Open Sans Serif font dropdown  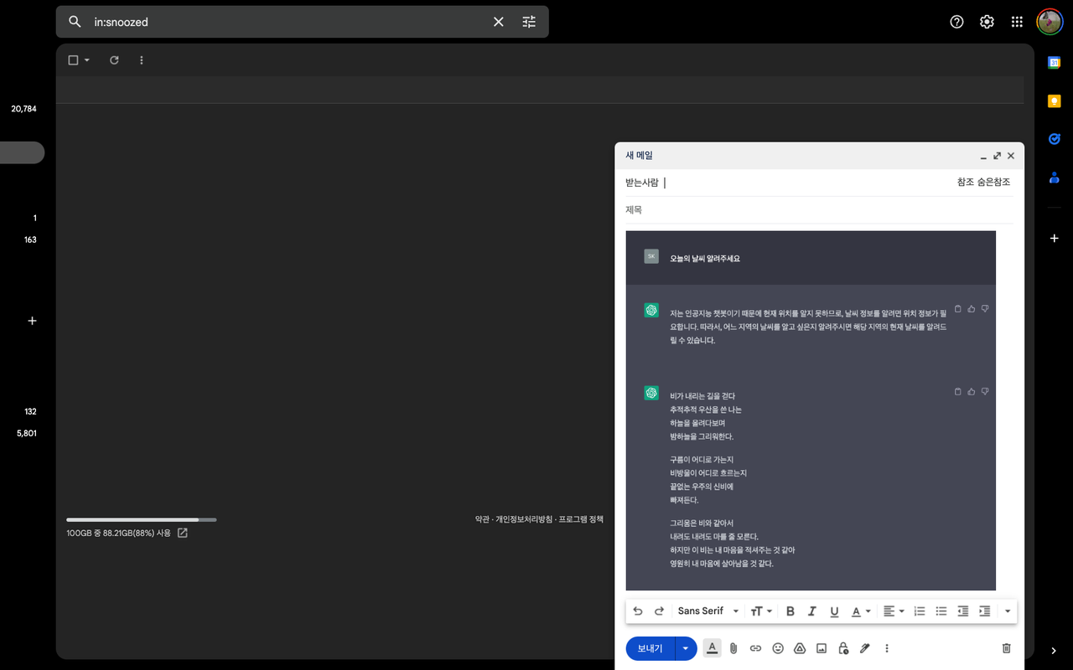pos(708,611)
